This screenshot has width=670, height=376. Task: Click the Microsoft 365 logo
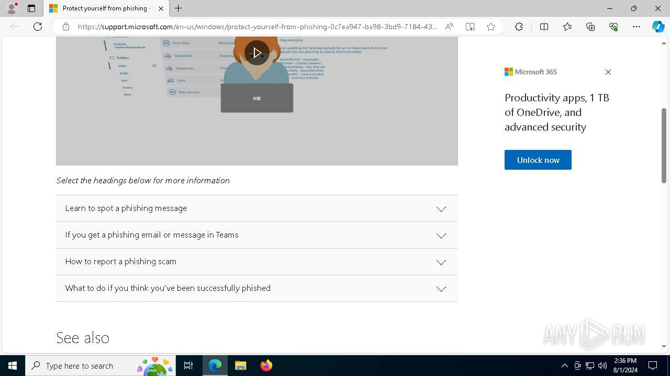tap(530, 72)
